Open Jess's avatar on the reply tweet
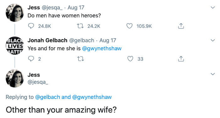The height and width of the screenshot is (118, 220). (x=15, y=78)
